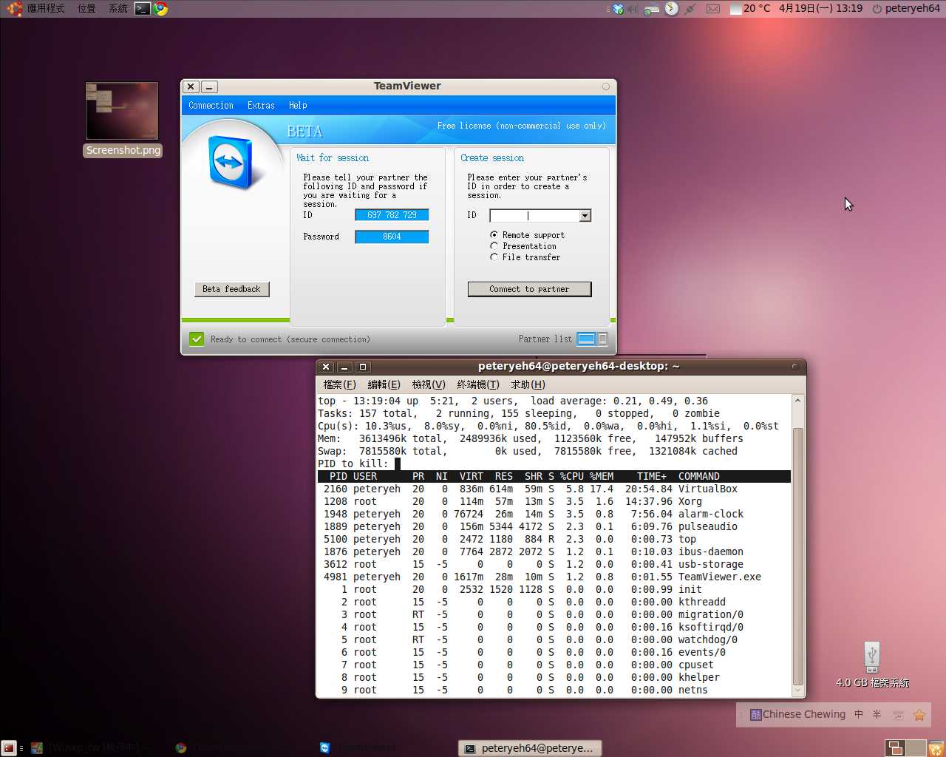Viewport: 946px width, 757px height.
Task: Open the terminal 檔案(F) menu
Action: pyautogui.click(x=339, y=384)
